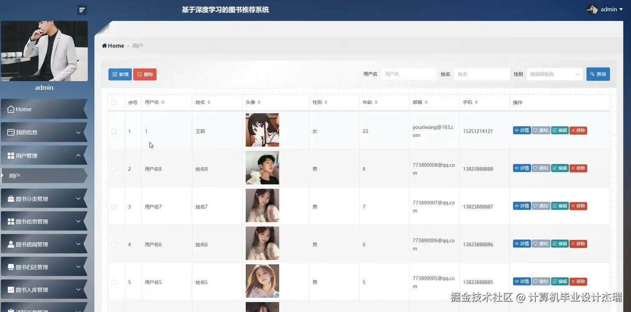Expand the 图书借阅管理 menu chevron
This screenshot has height=312, width=631.
tap(78, 244)
